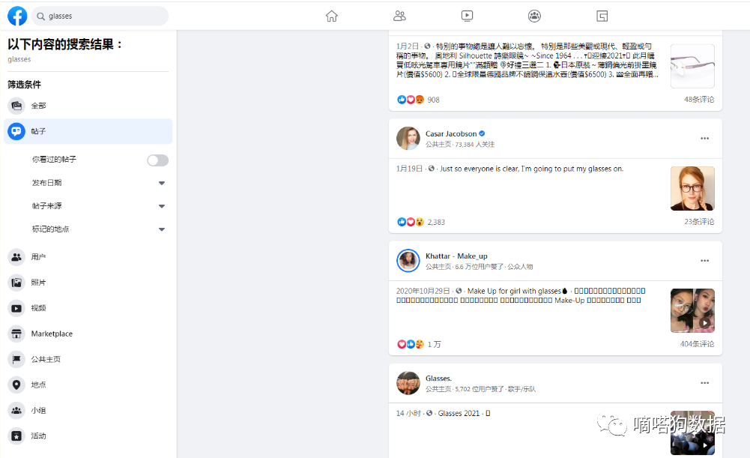This screenshot has height=458, width=750.
Task: Open the Gaming icon in top navigation
Action: pyautogui.click(x=602, y=15)
